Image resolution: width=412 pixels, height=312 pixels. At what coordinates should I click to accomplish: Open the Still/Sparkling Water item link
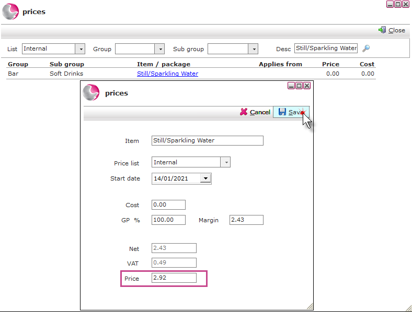pyautogui.click(x=168, y=74)
